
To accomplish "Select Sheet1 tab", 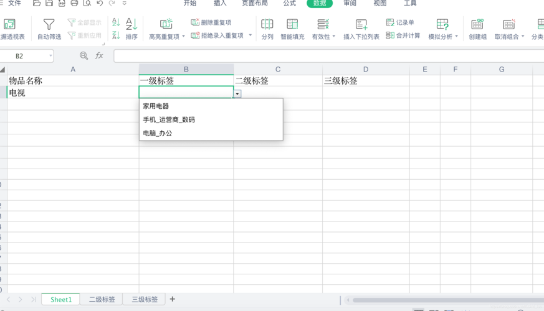I will click(x=60, y=299).
